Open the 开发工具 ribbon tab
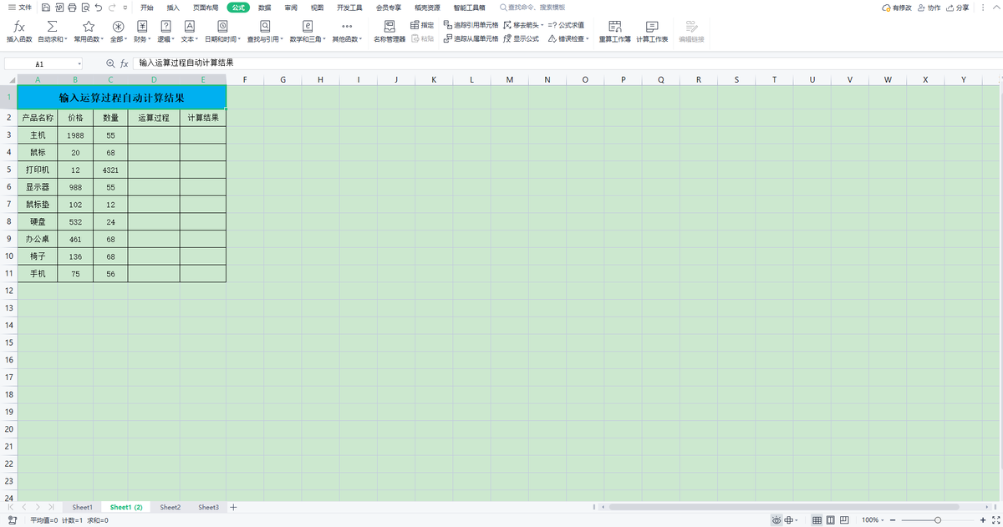This screenshot has height=527, width=1003. tap(349, 7)
